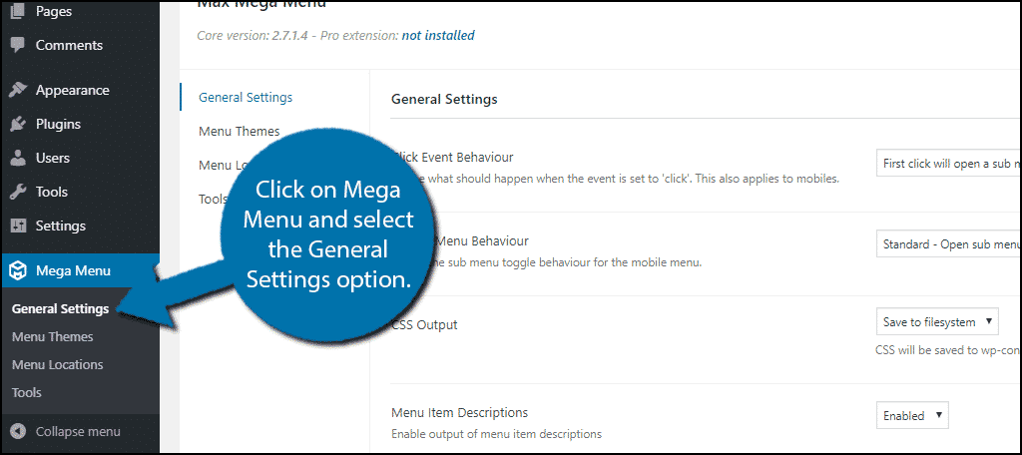Select General Settings in sidebar submenu
This screenshot has width=1022, height=455.
pos(60,309)
